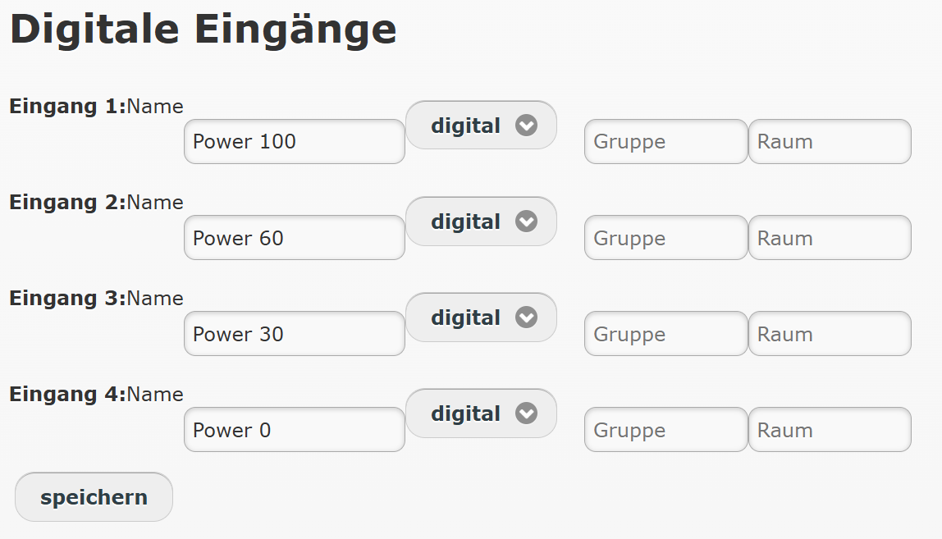Click the Power 60 name field

(x=294, y=238)
